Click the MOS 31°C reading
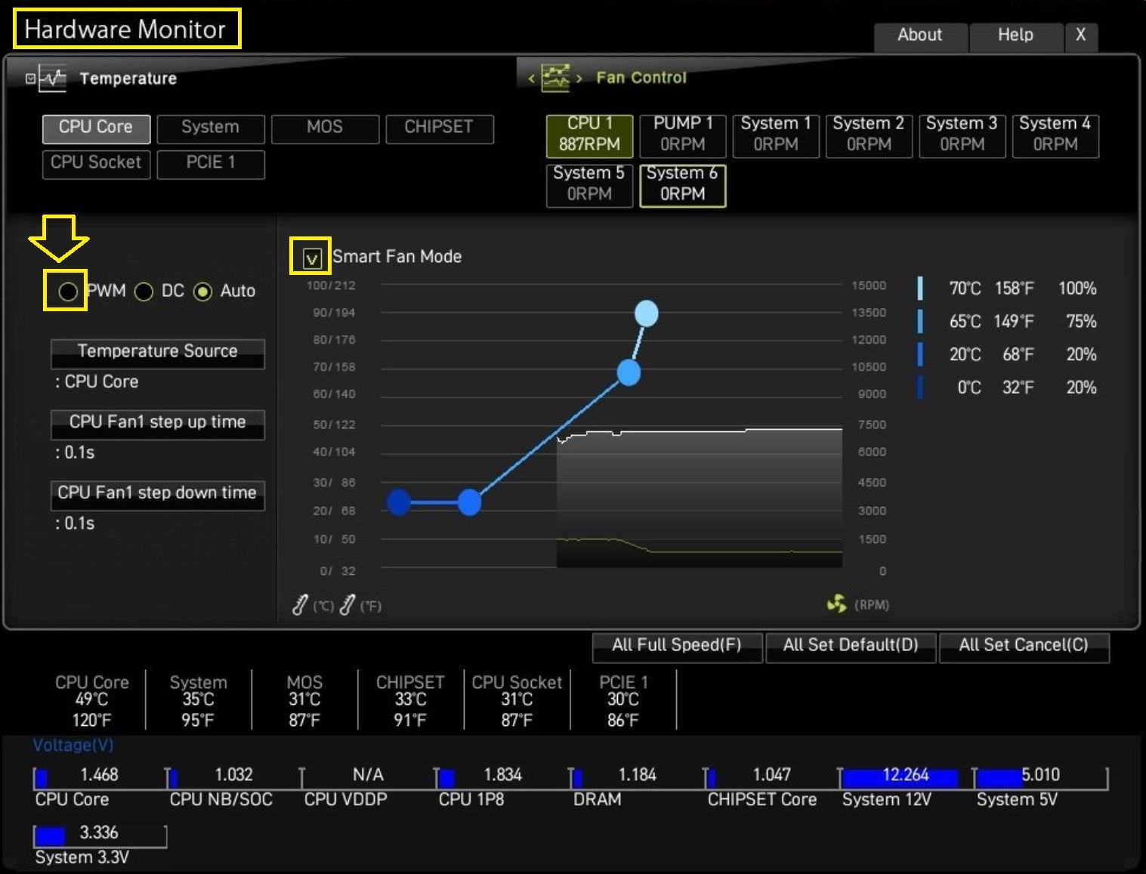Viewport: 1146px width, 874px height. (x=304, y=701)
